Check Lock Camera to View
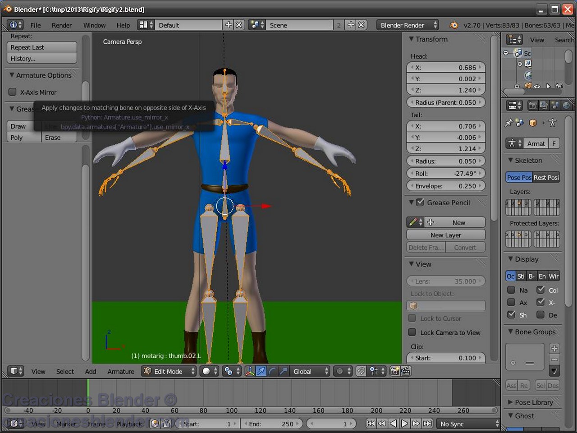 [x=412, y=332]
